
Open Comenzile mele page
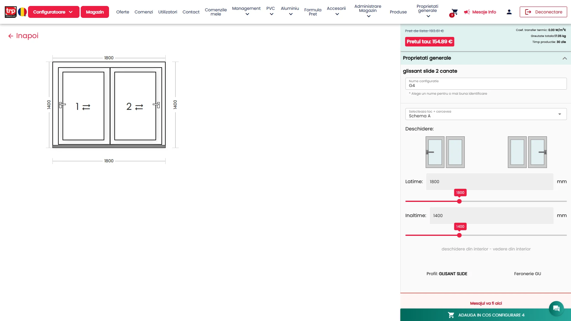point(216,12)
